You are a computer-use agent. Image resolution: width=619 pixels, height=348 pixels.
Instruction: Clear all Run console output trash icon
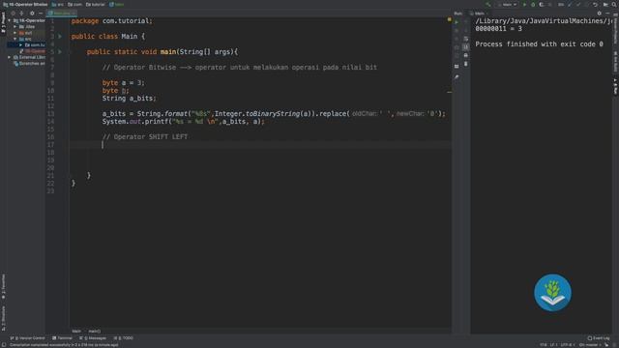click(x=466, y=64)
